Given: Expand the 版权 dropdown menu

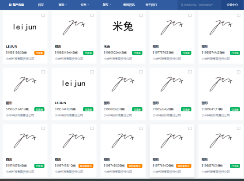Looking at the screenshot, I should pos(107,5).
